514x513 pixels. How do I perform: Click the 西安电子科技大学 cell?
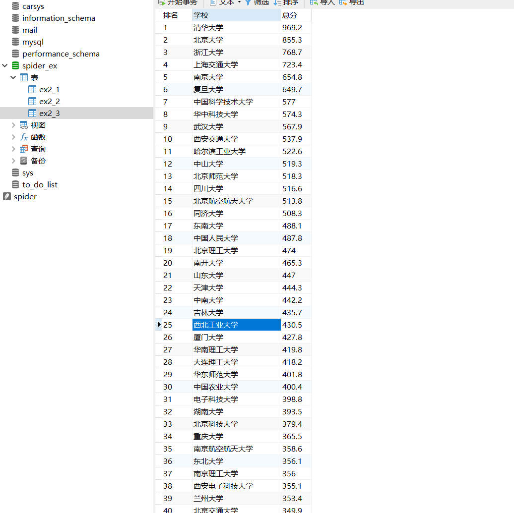(236, 486)
